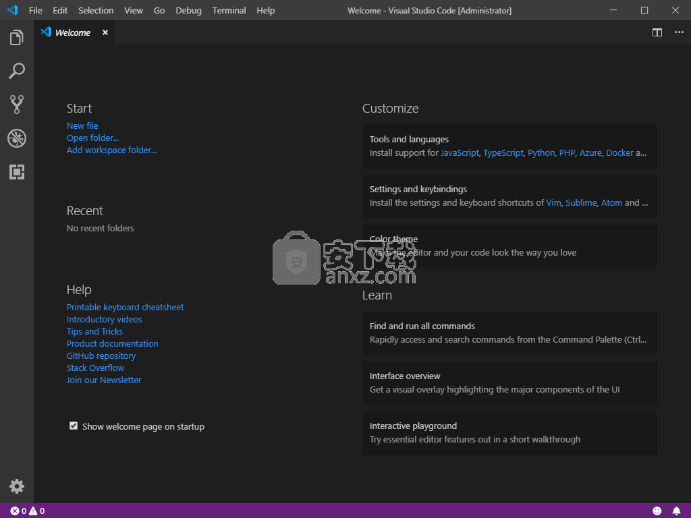Click the Settings and keybindings heading

click(x=418, y=189)
